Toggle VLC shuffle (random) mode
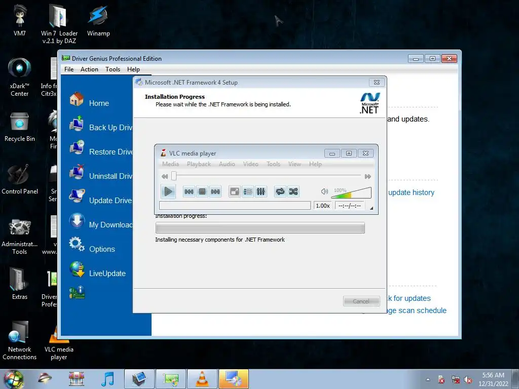 [x=293, y=191]
